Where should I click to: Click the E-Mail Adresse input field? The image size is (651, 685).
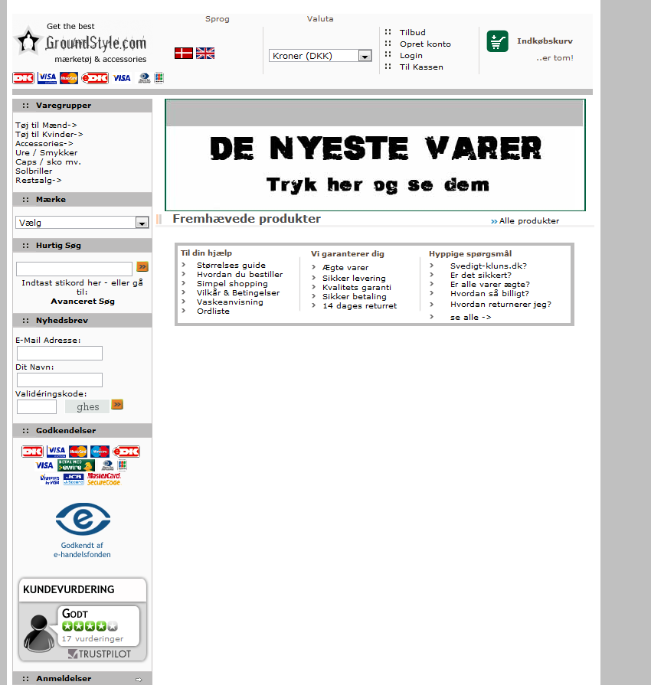60,353
